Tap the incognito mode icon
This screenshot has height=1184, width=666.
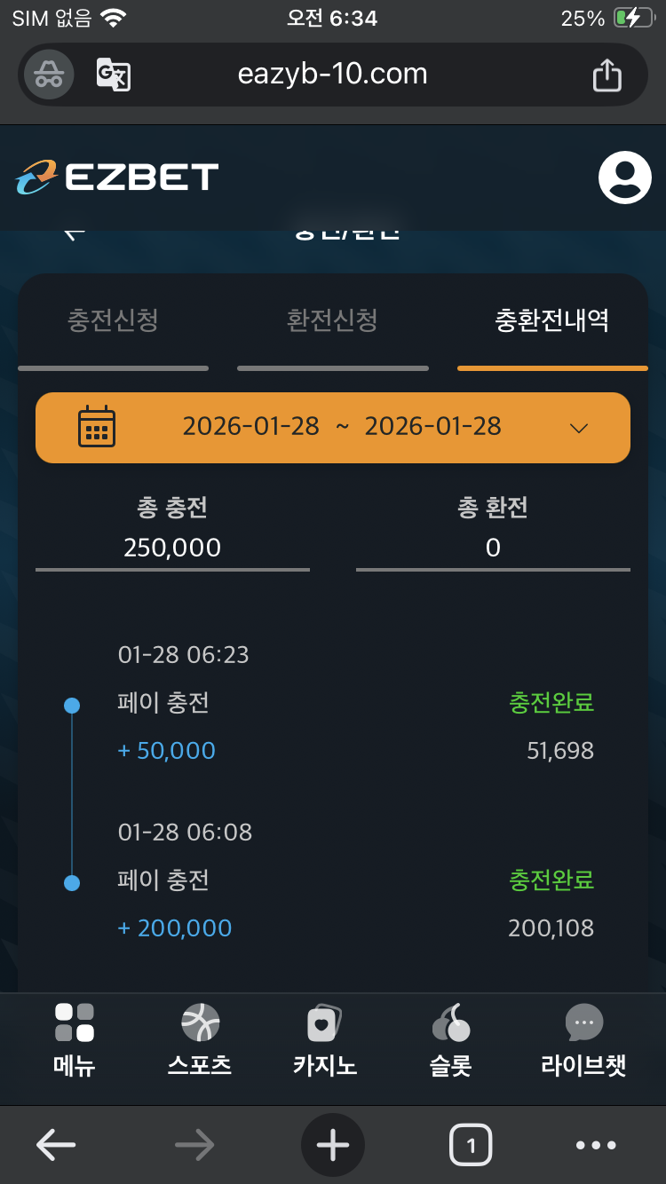[x=49, y=75]
